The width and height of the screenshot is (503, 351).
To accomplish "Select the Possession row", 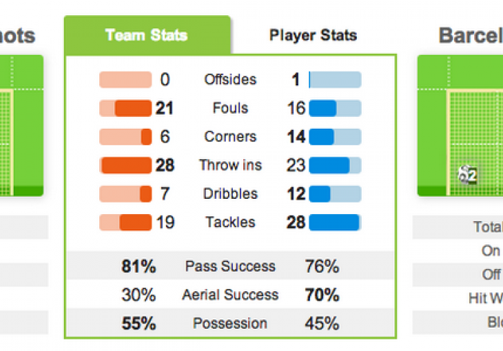I will (230, 323).
